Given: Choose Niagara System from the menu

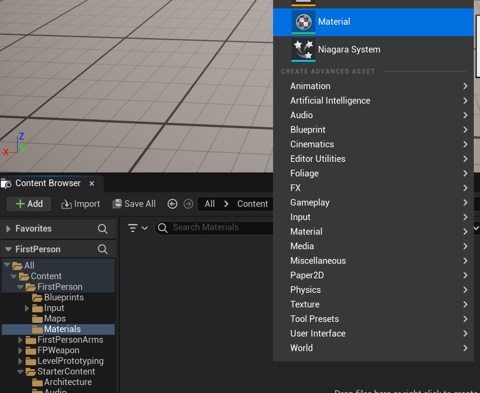Looking at the screenshot, I should tap(373, 49).
